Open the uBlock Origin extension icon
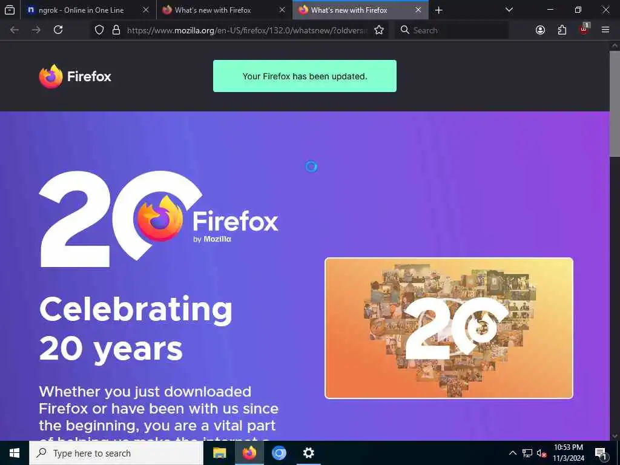Viewport: 620px width, 465px height. [x=584, y=30]
